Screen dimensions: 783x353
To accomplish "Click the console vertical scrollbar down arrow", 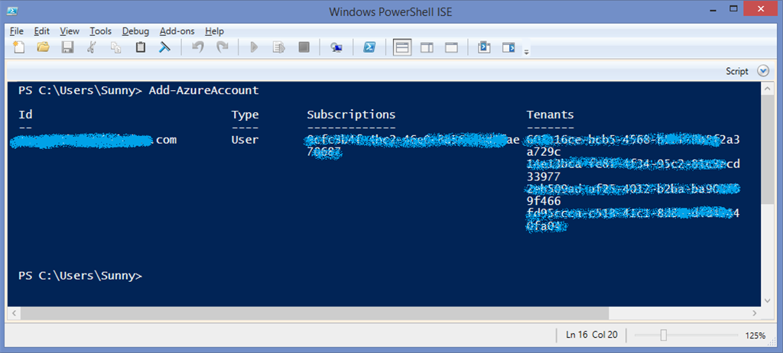I will 768,300.
